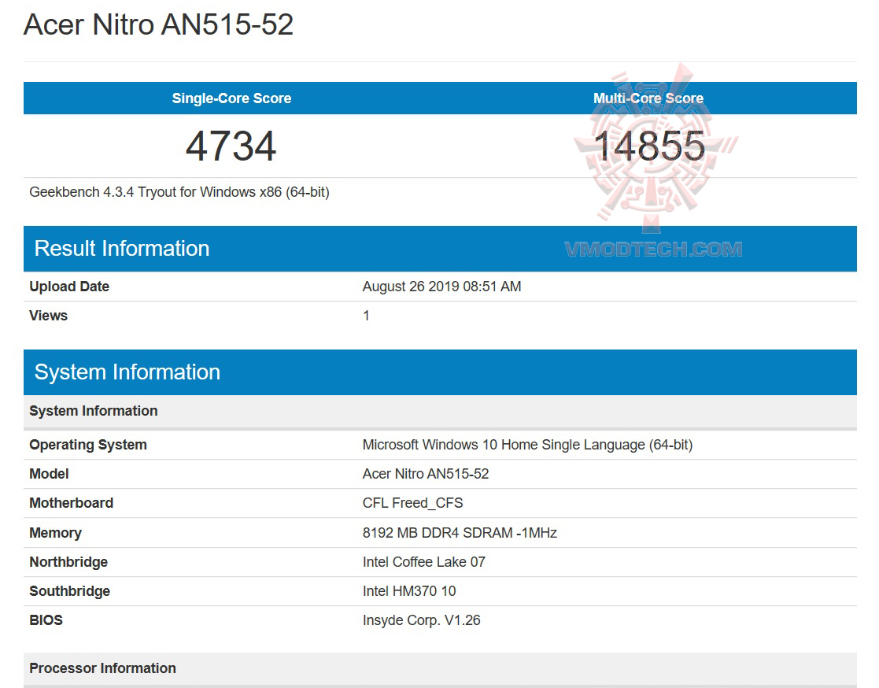The width and height of the screenshot is (879, 688).
Task: Click the date August 26 2019 08:51 AM
Action: (441, 287)
